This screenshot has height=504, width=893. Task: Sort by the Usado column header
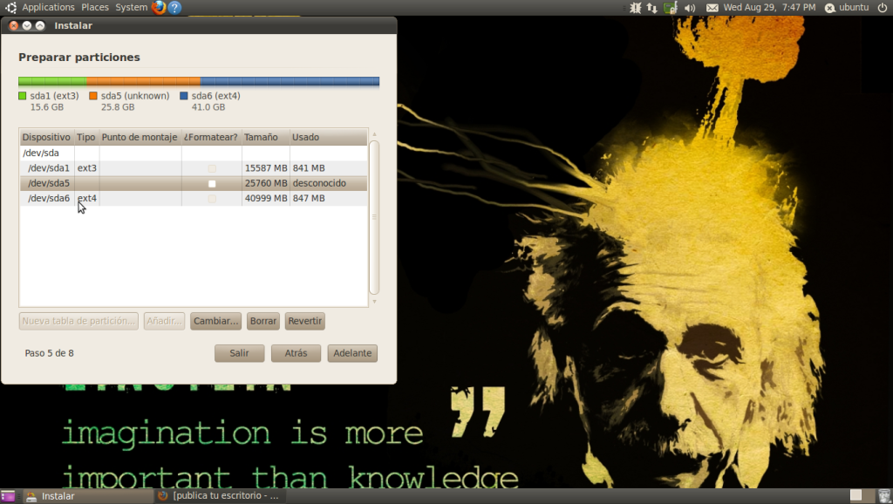328,137
